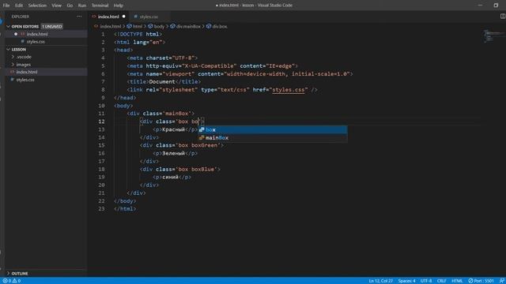Click the feedback icon in status bar

click(x=501, y=281)
